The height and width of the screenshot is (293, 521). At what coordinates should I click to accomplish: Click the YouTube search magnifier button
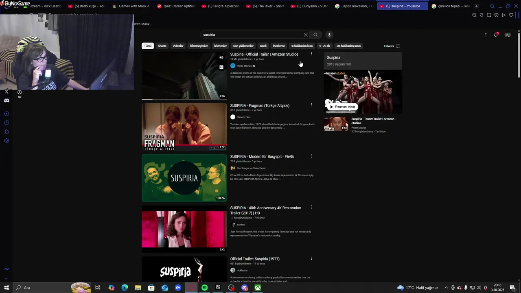pos(315,35)
